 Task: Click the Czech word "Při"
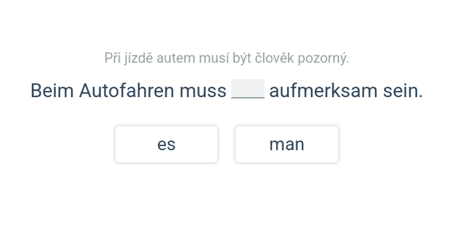112,58
